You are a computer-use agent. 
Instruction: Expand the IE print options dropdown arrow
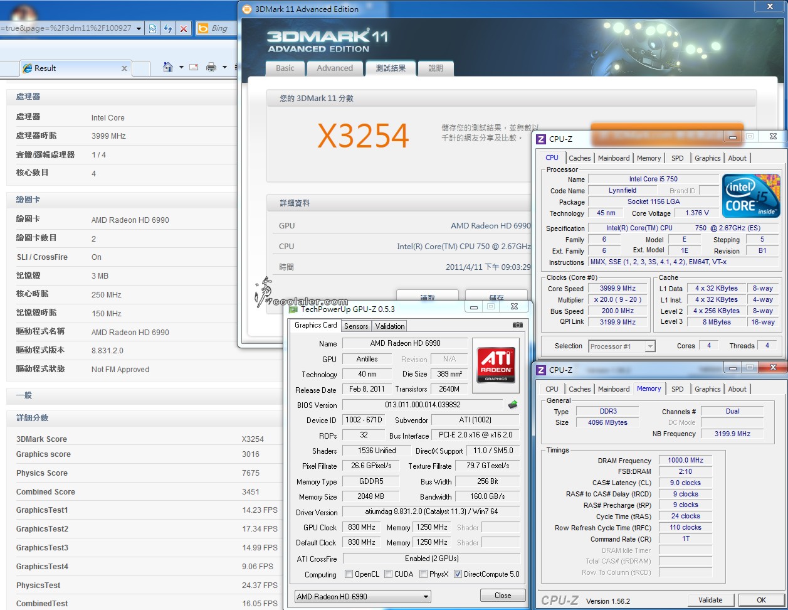pyautogui.click(x=224, y=67)
